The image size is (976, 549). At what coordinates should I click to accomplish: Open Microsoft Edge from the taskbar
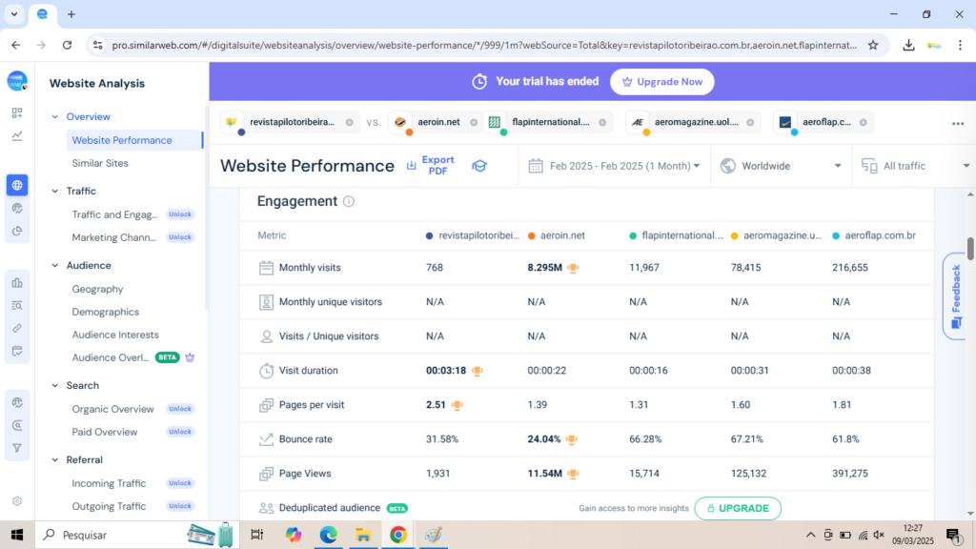click(x=328, y=535)
